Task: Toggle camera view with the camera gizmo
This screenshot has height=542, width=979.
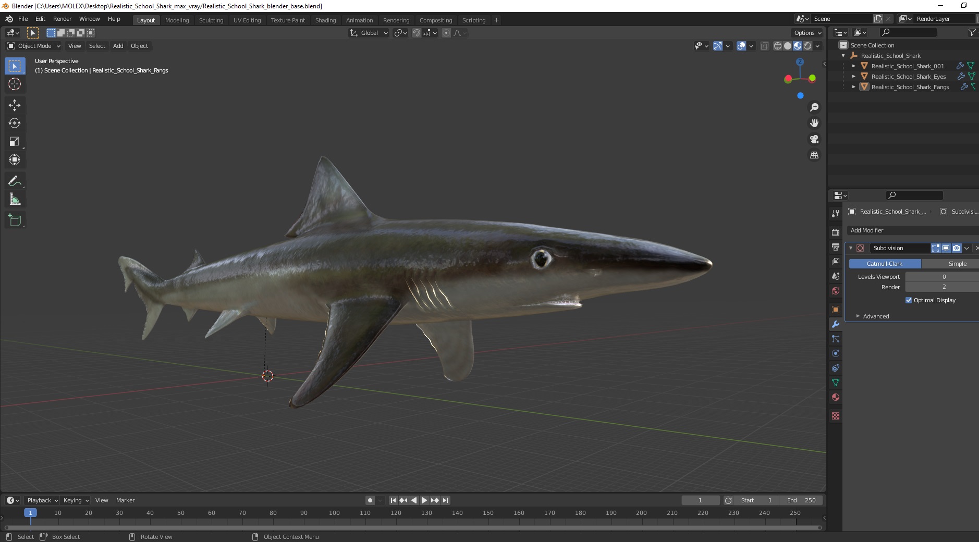Action: point(814,139)
